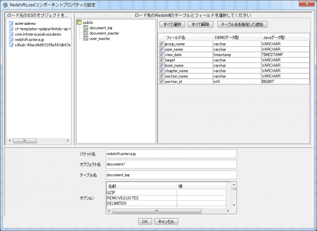Click bucket list scroll right arrow
Screen dimensions: 317x231
tap(68, 141)
